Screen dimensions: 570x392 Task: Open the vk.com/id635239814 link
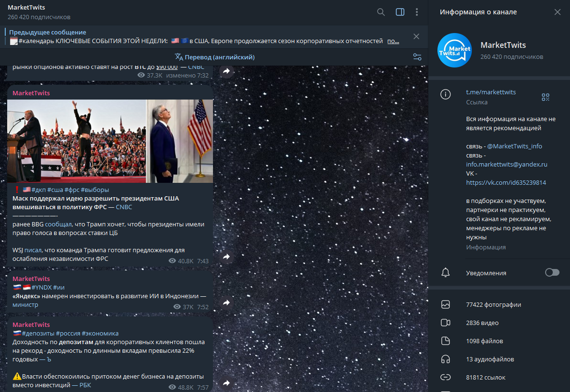click(x=506, y=182)
